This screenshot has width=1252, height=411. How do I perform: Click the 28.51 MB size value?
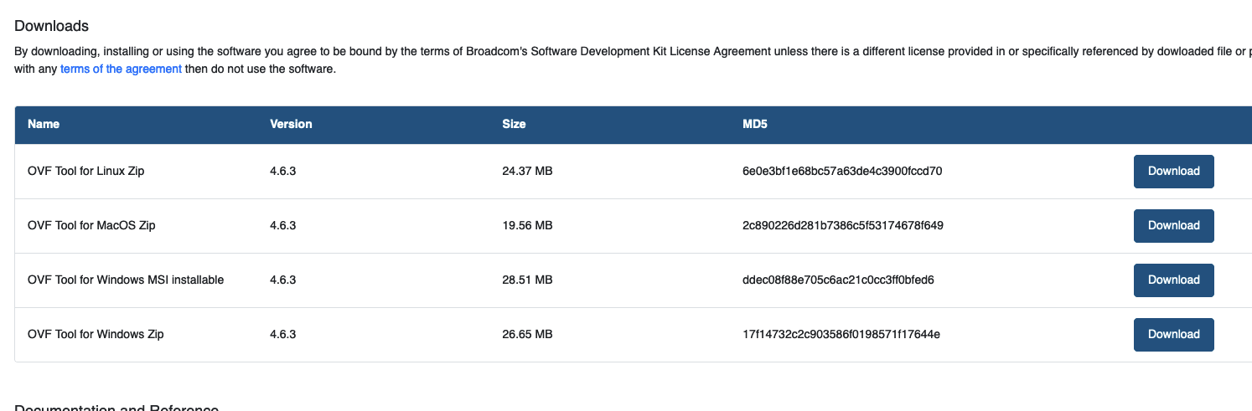[527, 280]
